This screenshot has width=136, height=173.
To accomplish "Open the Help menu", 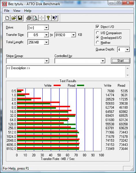I will (28, 11).
